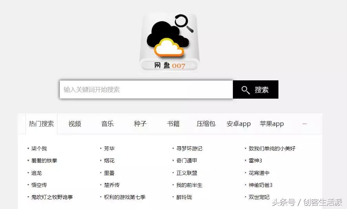
Task: Click the magnifying glass icon in the search button
Action: (245, 89)
